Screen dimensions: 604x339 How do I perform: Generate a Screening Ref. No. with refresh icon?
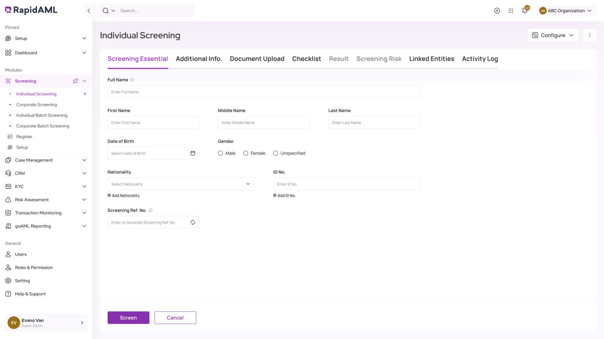(x=193, y=222)
